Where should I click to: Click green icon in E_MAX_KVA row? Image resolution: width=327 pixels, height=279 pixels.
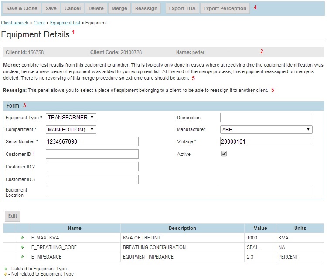click(x=22, y=238)
